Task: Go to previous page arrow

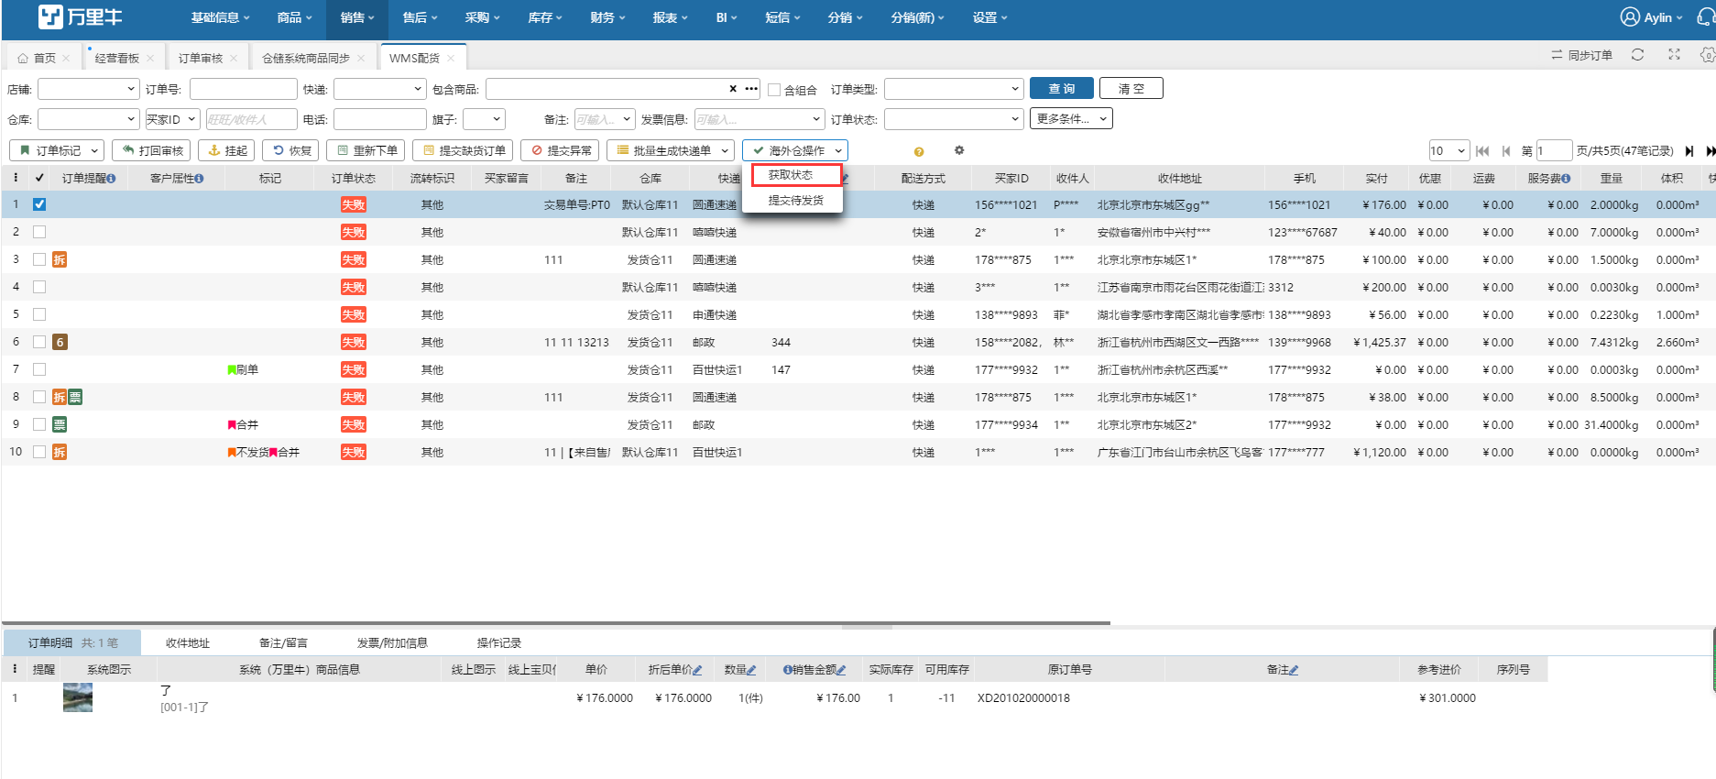Action: pyautogui.click(x=1506, y=151)
